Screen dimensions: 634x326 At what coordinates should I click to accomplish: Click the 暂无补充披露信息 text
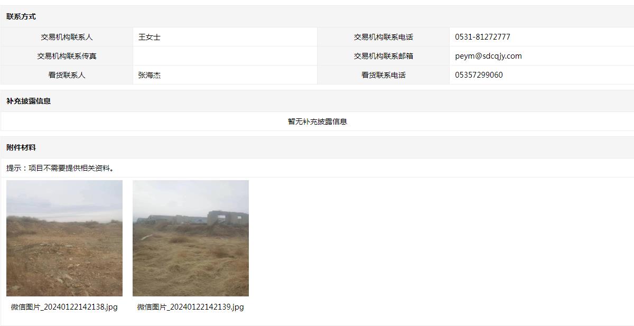point(318,122)
